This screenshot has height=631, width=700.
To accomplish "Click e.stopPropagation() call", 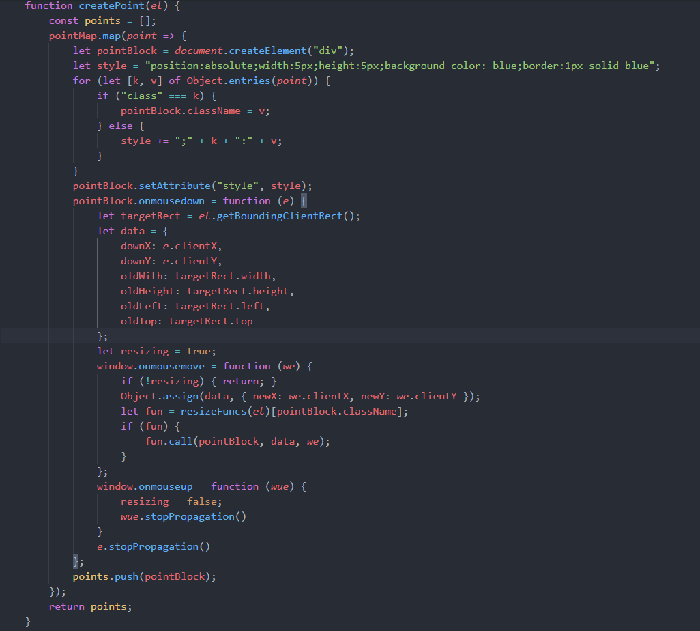I will pyautogui.click(x=154, y=546).
